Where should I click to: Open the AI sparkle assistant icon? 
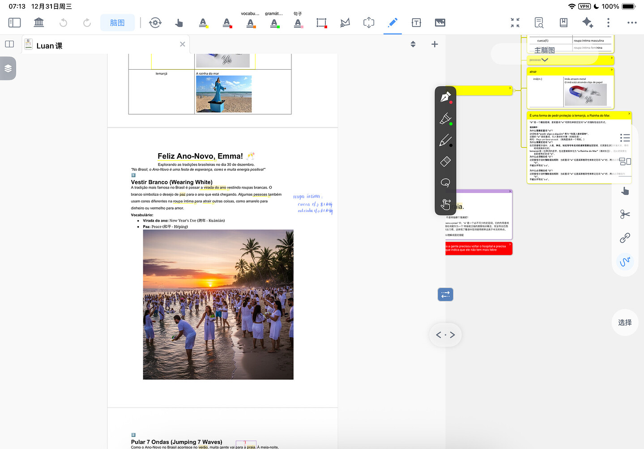click(587, 22)
